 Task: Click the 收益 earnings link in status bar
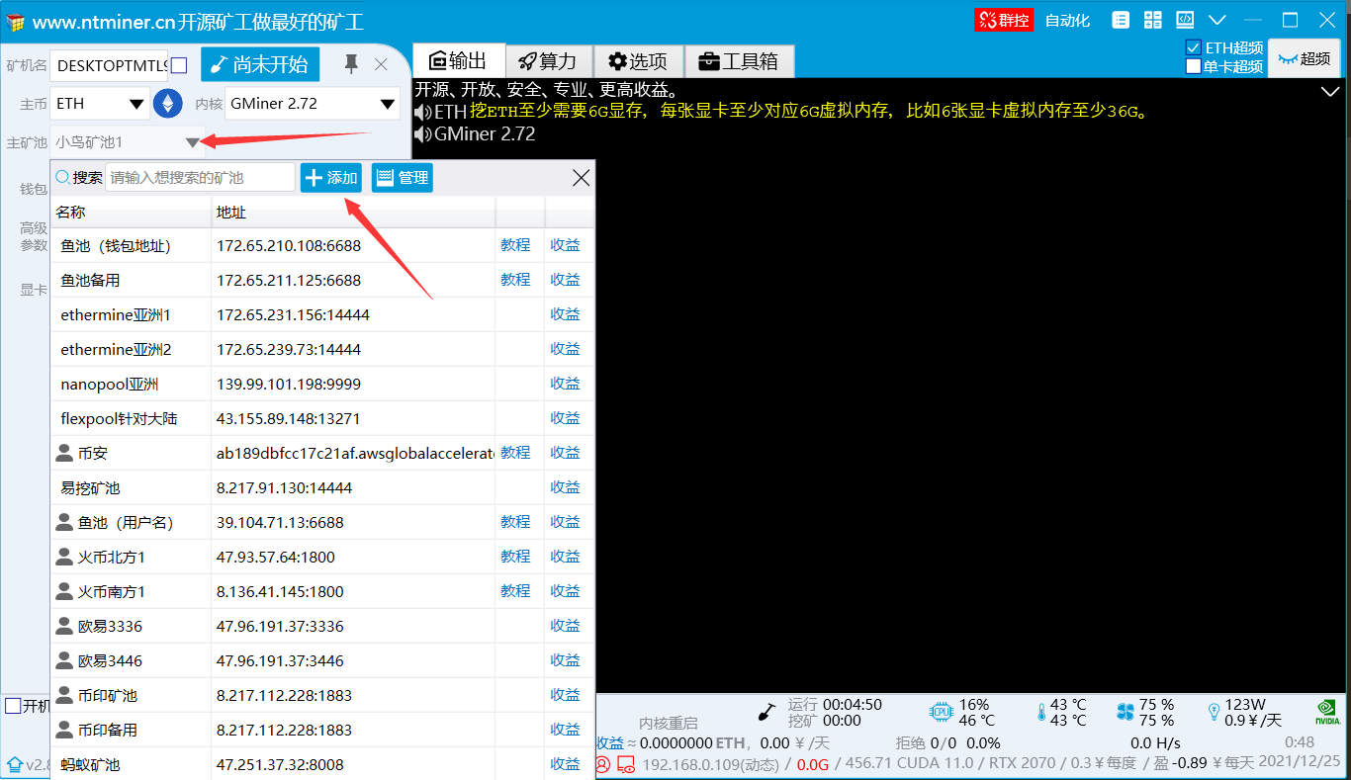point(609,742)
